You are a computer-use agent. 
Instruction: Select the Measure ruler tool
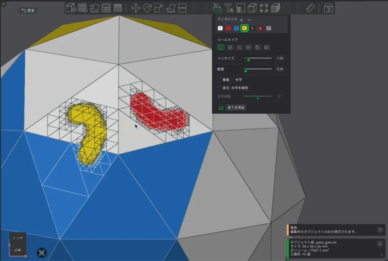[x=310, y=8]
